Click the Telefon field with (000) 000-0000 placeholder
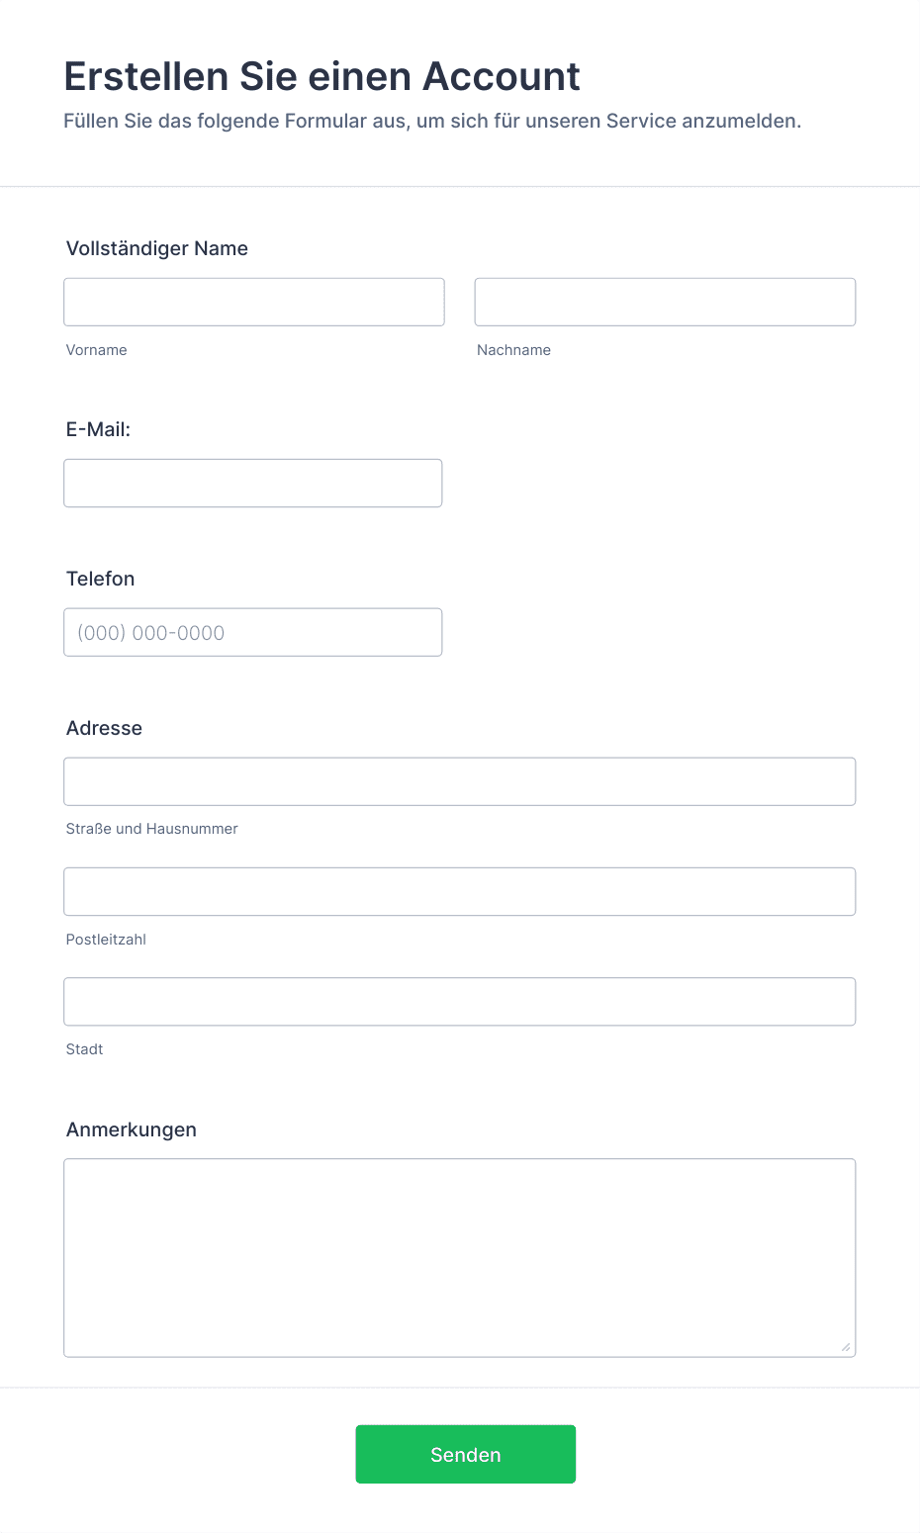Screen dimensions: 920x1533 tap(253, 632)
